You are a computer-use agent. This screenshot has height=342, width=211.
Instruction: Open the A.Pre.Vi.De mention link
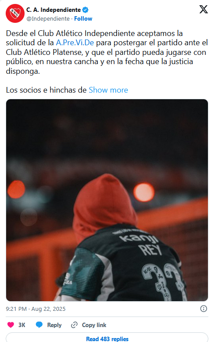pyautogui.click(x=75, y=43)
